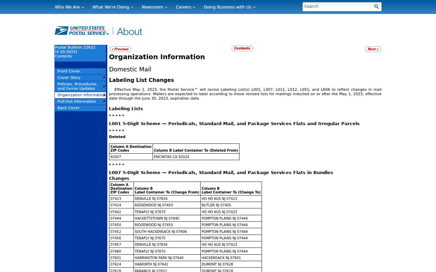Select Organization Information sidebar item

click(x=80, y=95)
